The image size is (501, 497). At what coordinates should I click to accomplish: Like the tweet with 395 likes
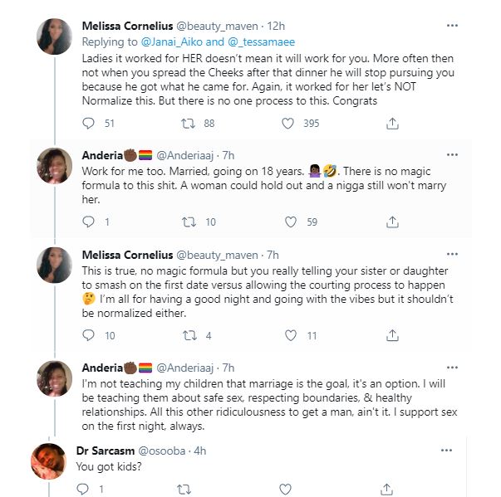288,124
